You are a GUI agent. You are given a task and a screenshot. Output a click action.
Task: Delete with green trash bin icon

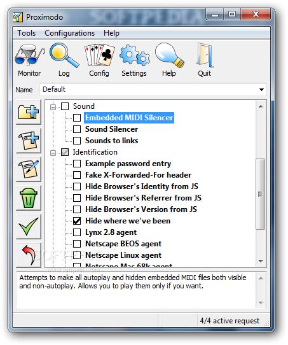pos(29,198)
